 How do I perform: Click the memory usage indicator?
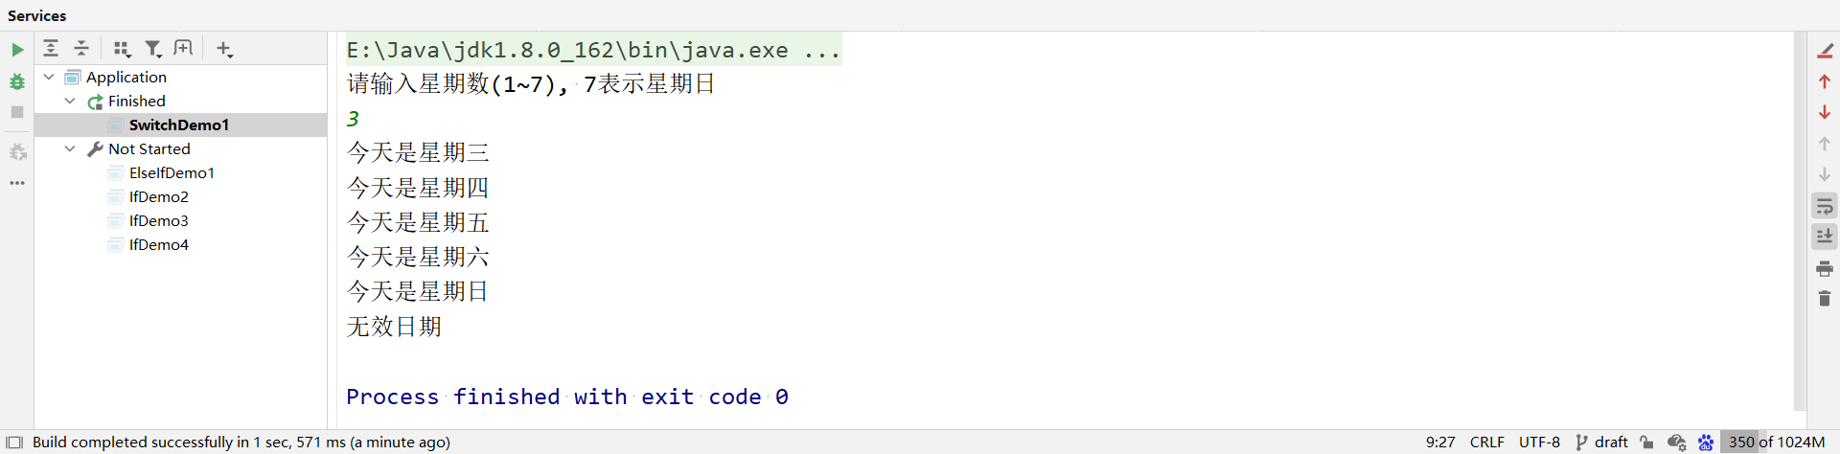pos(1776,442)
